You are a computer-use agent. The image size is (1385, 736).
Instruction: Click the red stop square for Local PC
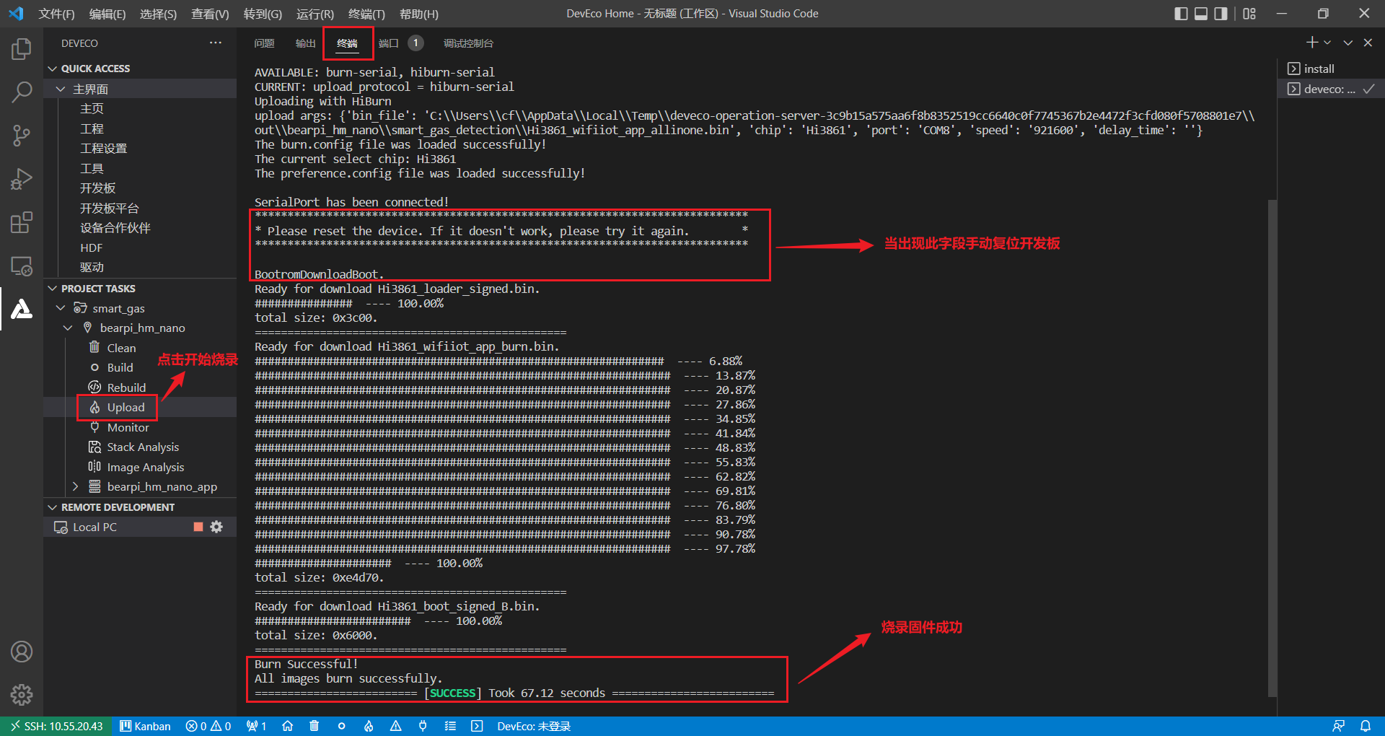198,527
